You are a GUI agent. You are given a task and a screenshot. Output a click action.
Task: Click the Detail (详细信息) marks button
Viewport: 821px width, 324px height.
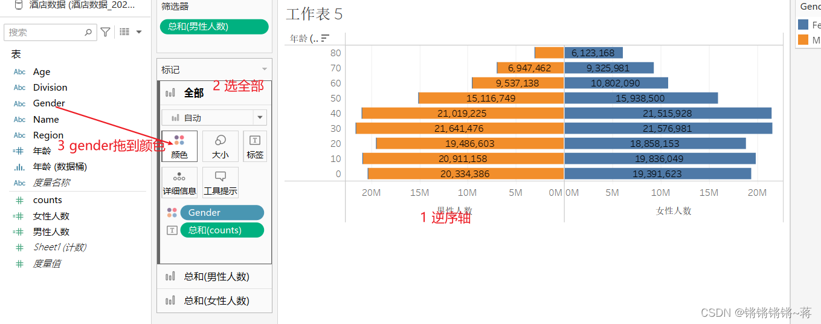179,183
